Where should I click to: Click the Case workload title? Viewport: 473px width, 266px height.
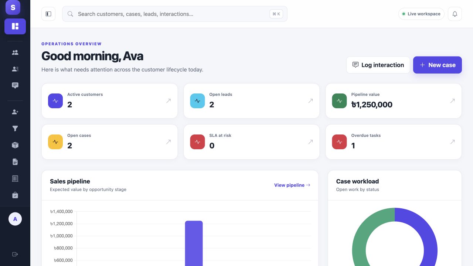pos(357,181)
